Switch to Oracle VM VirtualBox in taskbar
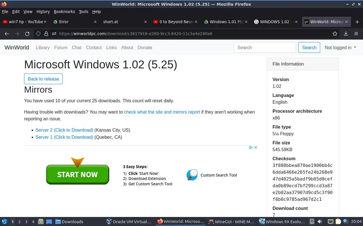Image resolution: width=363 pixels, height=226 pixels. pyautogui.click(x=129, y=221)
